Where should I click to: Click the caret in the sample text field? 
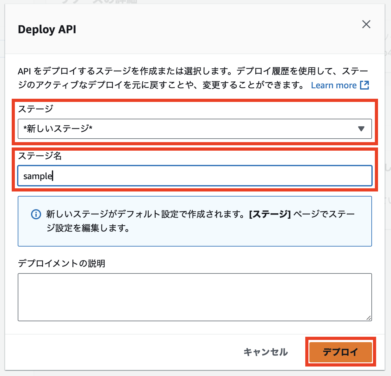tap(52, 176)
